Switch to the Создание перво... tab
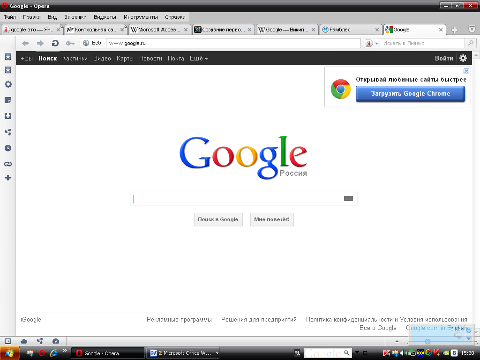 [224, 30]
